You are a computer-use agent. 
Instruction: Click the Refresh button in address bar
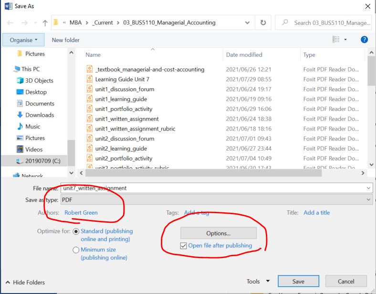pos(263,22)
